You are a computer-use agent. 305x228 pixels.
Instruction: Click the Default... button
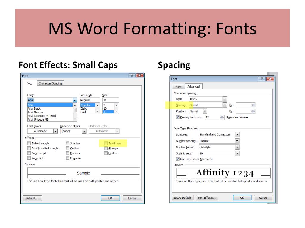[x=32, y=198]
